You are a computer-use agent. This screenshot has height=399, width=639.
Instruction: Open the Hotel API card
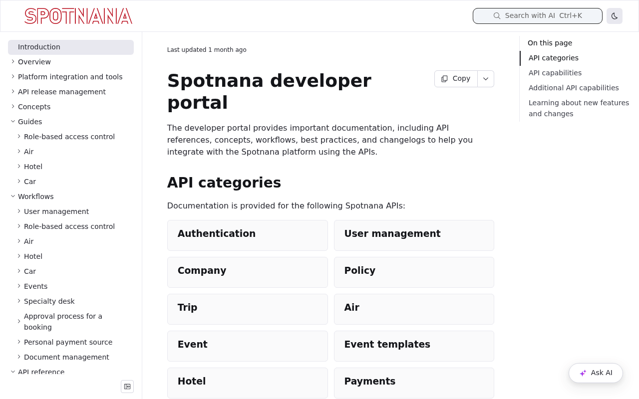coord(248,383)
